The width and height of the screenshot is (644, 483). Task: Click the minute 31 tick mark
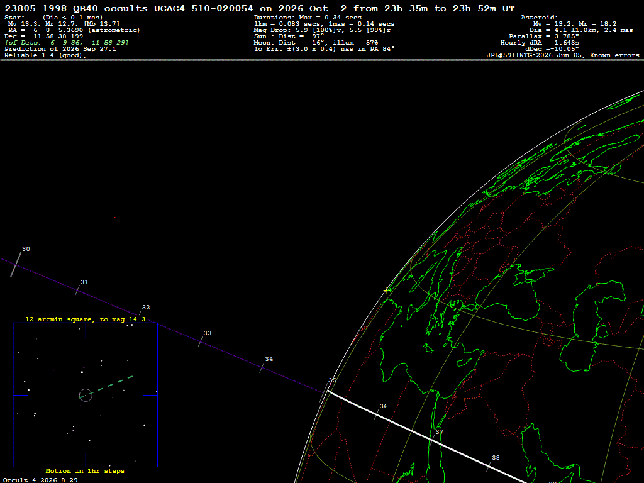[x=77, y=290]
